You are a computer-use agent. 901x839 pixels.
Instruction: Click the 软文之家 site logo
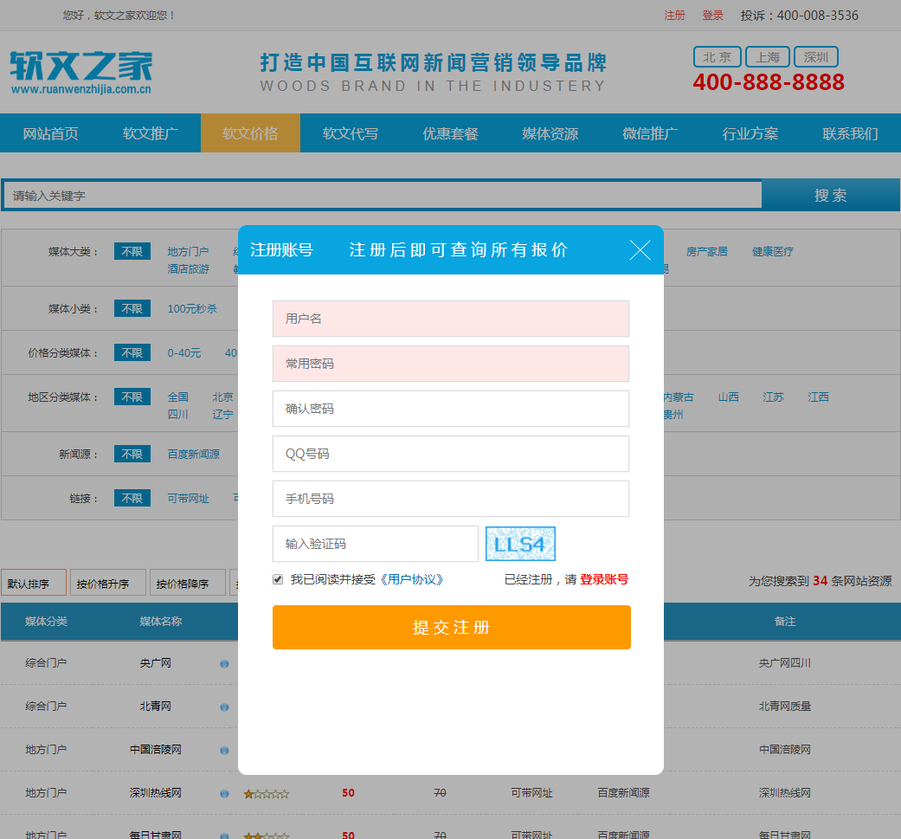[81, 71]
